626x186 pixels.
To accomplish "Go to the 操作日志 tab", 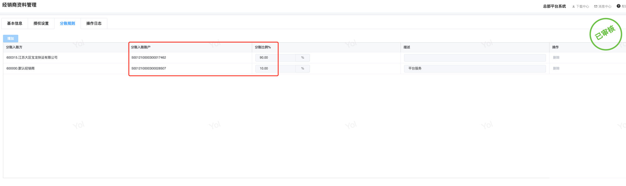I will point(94,24).
